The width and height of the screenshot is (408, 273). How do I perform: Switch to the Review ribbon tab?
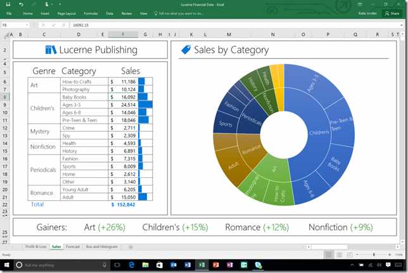(x=127, y=13)
